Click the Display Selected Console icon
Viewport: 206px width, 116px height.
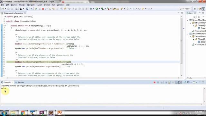tap(188, 82)
